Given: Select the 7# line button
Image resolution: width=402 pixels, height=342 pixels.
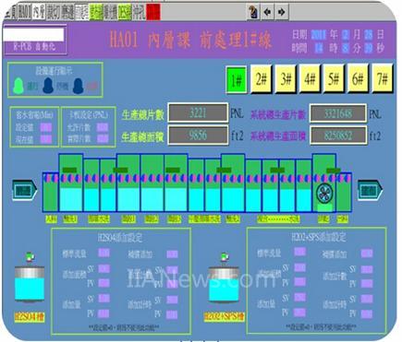Looking at the screenshot, I should (x=383, y=78).
